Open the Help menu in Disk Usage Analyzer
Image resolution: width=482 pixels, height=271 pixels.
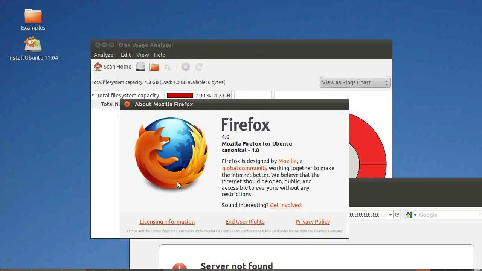tap(160, 55)
